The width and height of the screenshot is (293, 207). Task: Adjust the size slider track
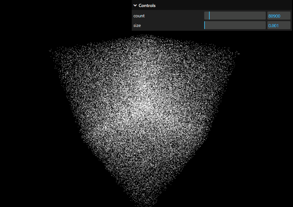tap(235, 25)
